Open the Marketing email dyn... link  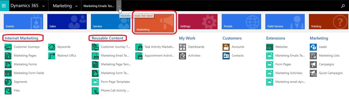290,82
